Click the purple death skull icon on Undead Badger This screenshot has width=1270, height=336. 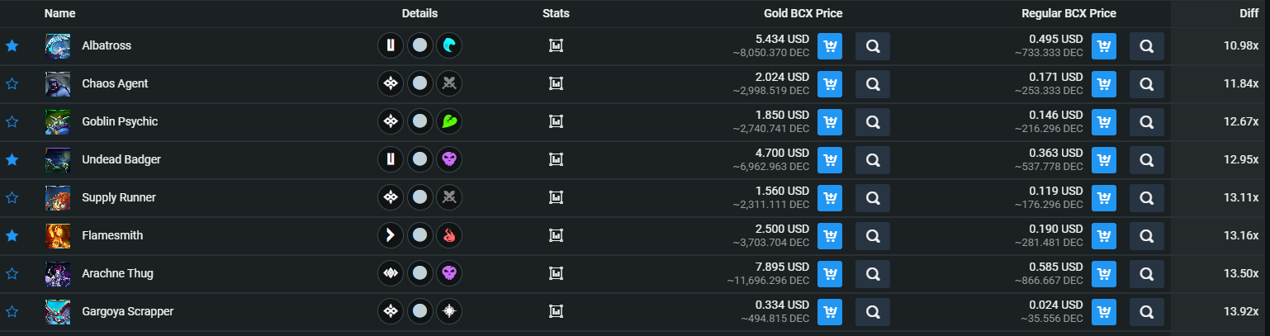[449, 159]
